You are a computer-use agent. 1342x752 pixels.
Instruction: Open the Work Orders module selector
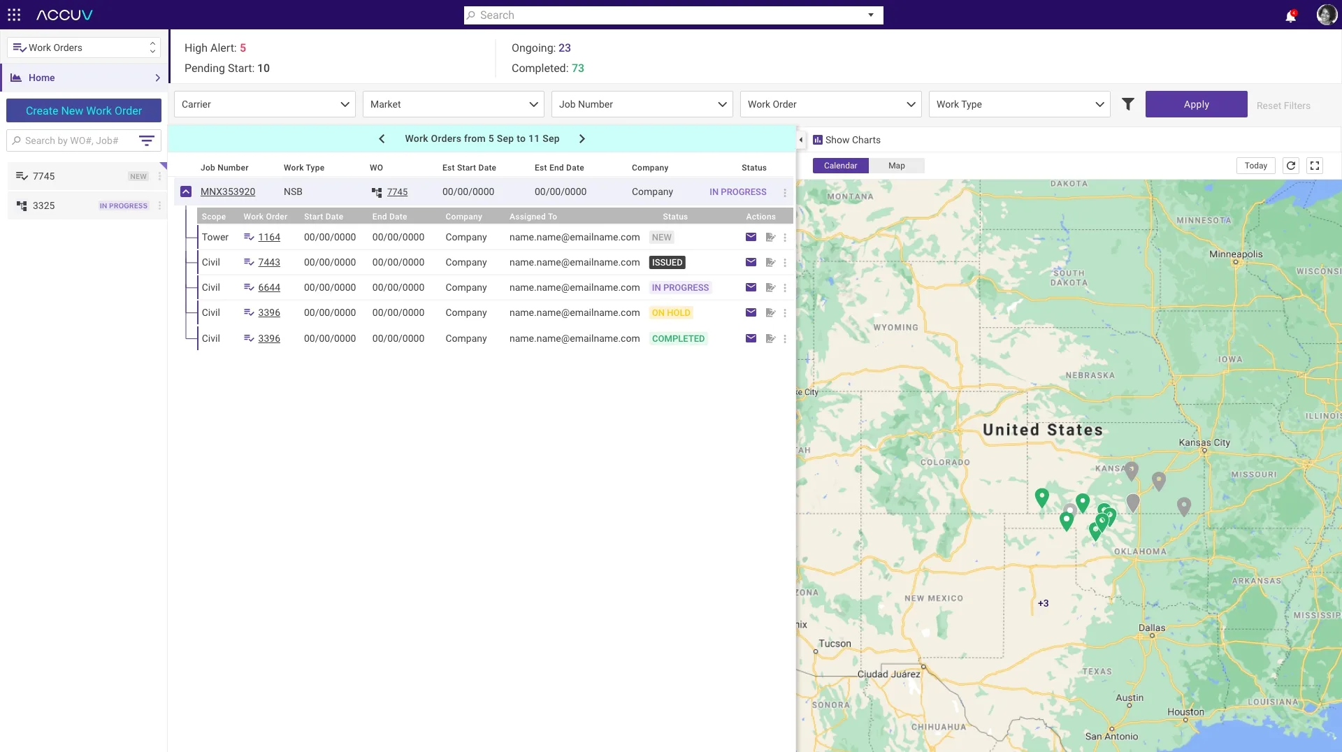(x=84, y=48)
